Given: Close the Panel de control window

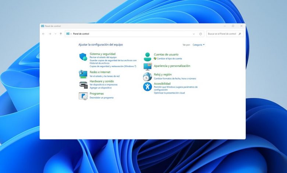Looking at the screenshot, I should (x=241, y=26).
